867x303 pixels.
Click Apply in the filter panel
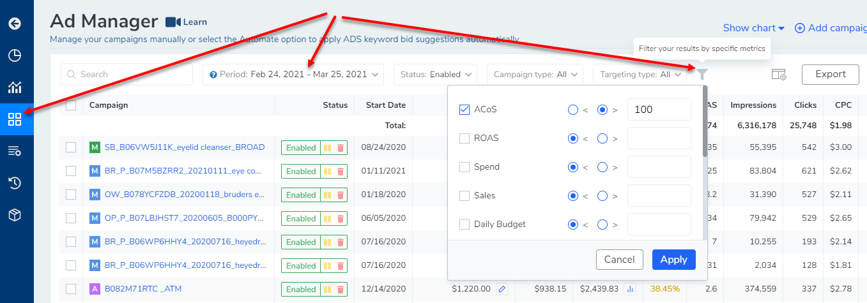click(673, 260)
